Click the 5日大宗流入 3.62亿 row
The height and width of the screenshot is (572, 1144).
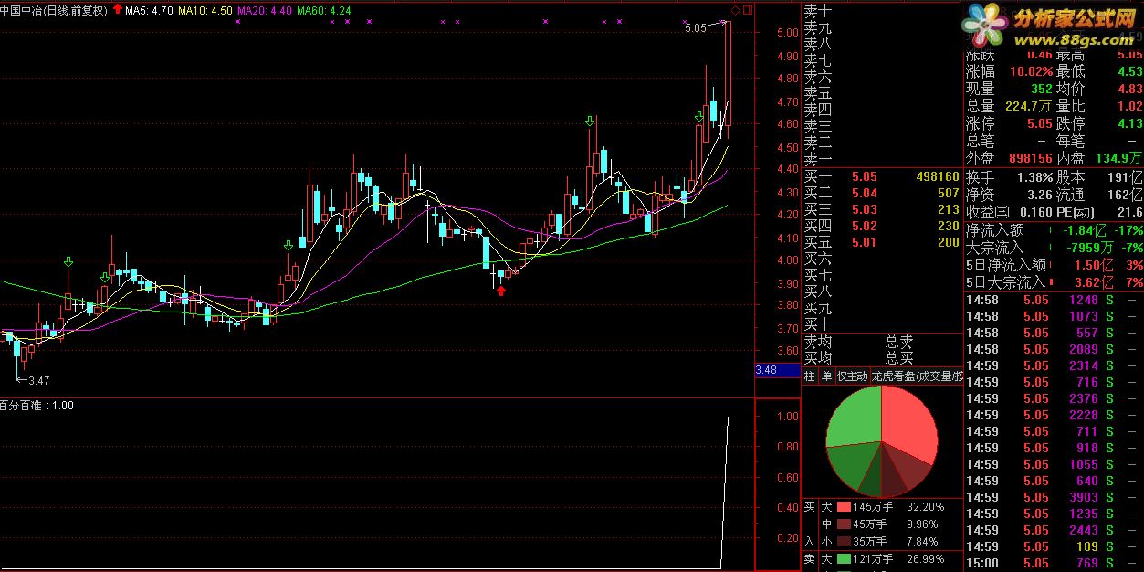(1055, 282)
